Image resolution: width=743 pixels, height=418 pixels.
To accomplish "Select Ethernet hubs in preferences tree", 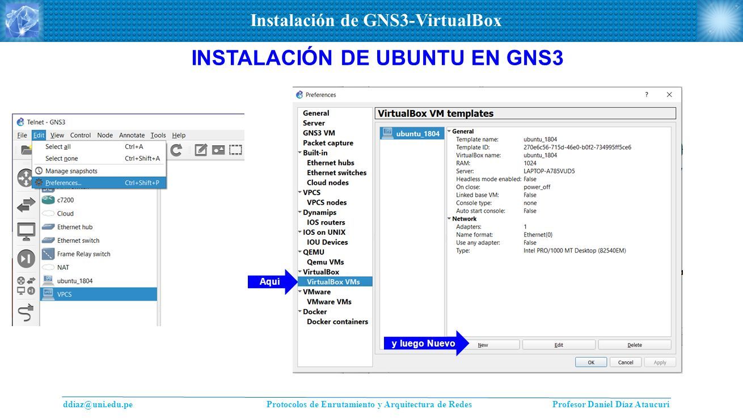I will (331, 163).
